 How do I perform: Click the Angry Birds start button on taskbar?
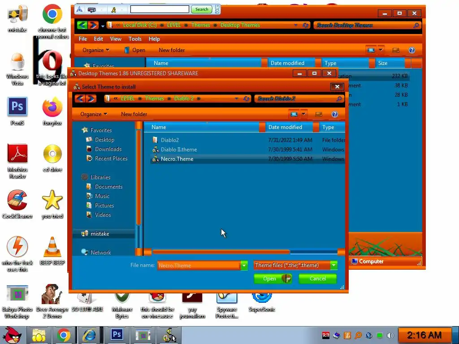tap(12, 335)
